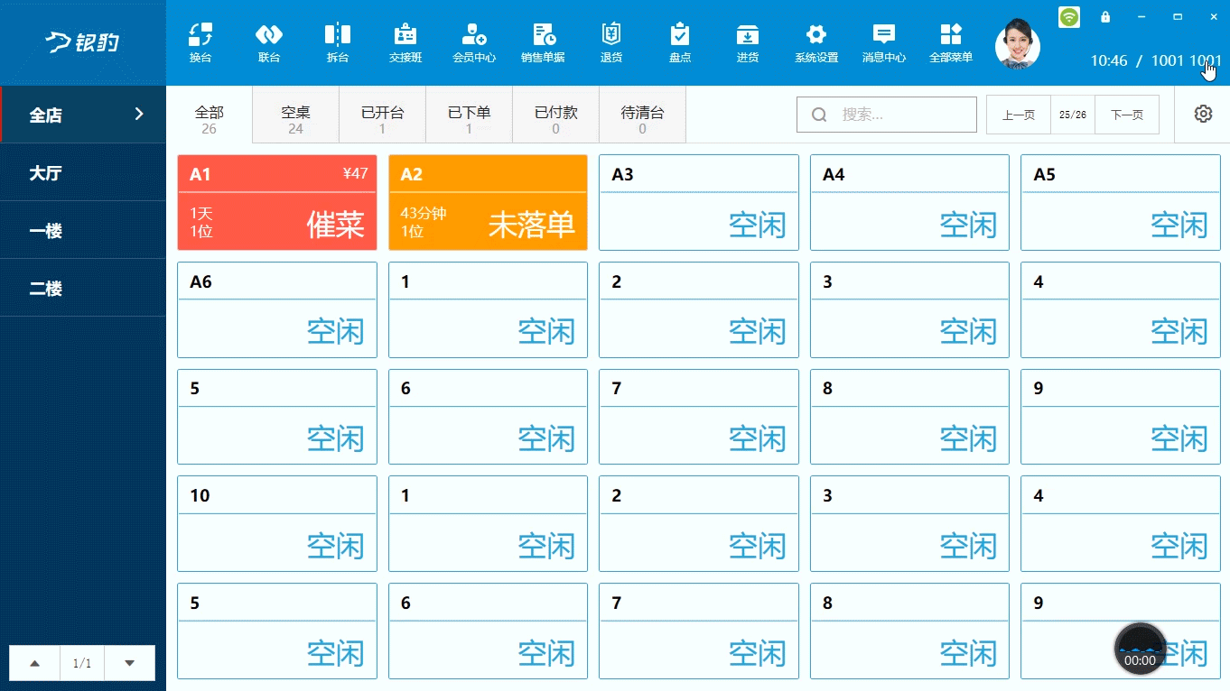Viewport: 1230px width, 691px height.
Task: Open idle table A5
Action: tap(1121, 202)
